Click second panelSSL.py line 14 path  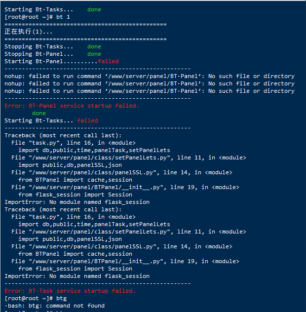click(122, 246)
